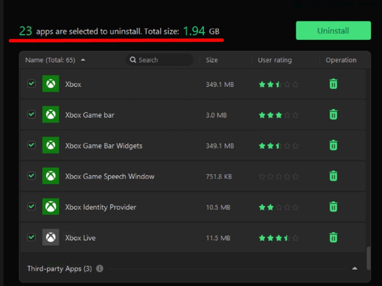Click the "11.5 MB" size value
This screenshot has width=382, height=286.
click(218, 238)
